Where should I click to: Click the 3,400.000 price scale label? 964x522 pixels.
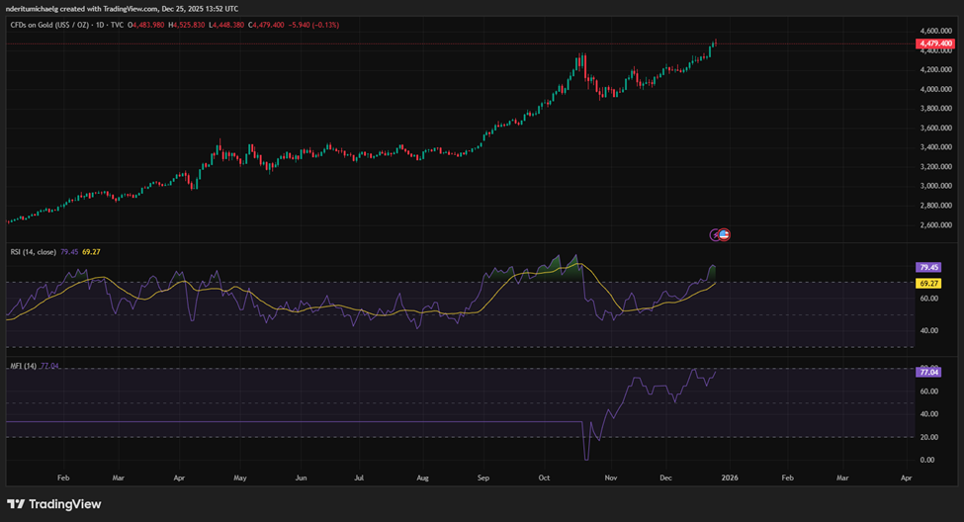[x=934, y=147]
